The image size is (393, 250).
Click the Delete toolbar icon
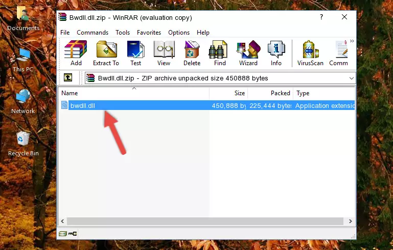192,53
